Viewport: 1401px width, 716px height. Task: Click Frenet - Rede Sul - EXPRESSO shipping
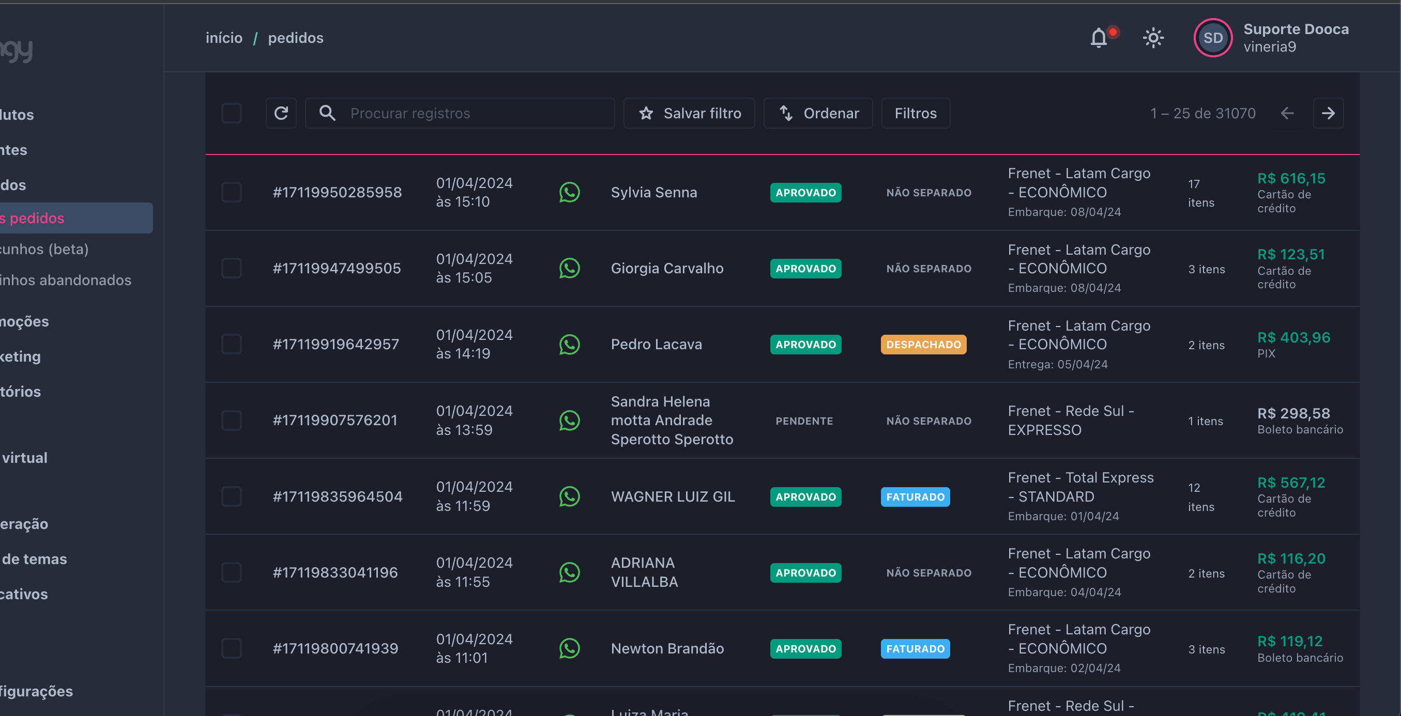pyautogui.click(x=1071, y=420)
